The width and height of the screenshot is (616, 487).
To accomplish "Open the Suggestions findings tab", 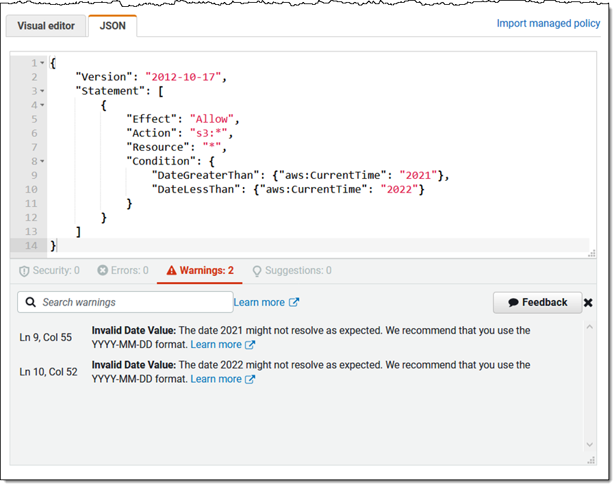I will tap(292, 271).
